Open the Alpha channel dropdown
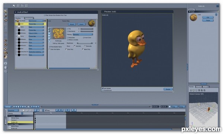The image size is (223, 134). (36, 27)
